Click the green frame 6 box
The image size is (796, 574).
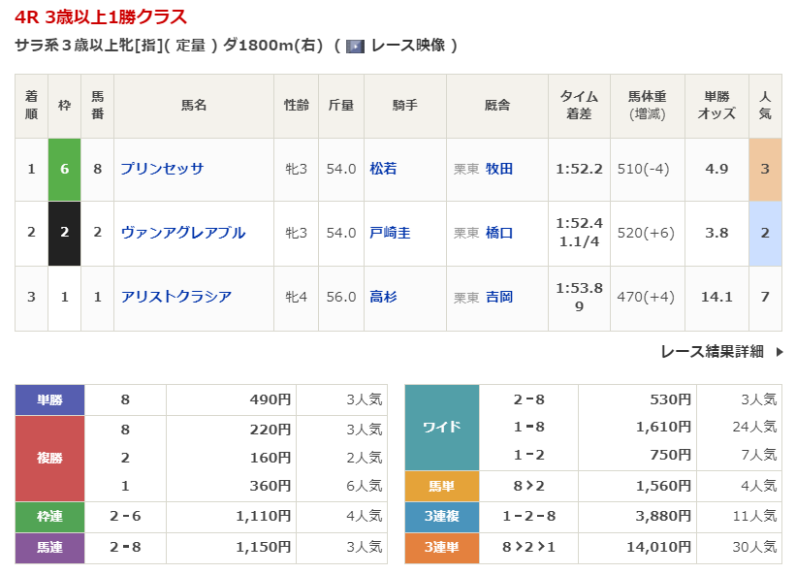pyautogui.click(x=65, y=169)
